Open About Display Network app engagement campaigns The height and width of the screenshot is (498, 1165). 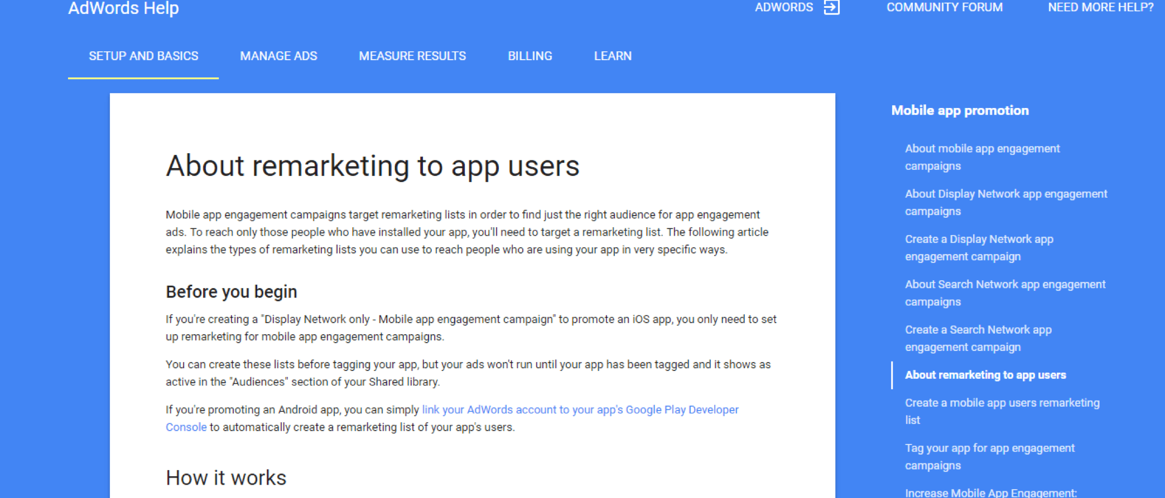(x=1005, y=202)
